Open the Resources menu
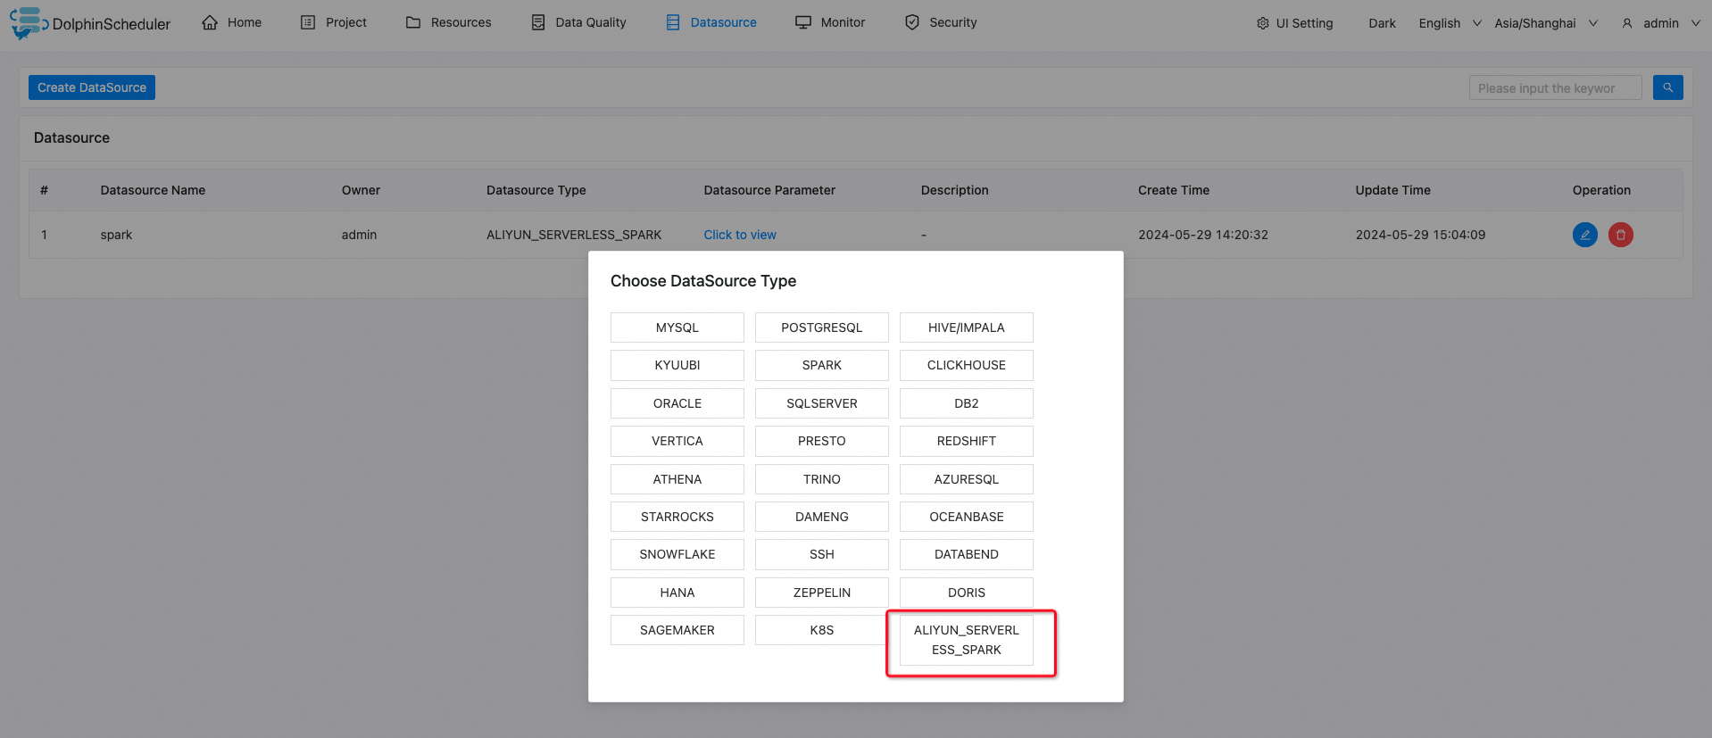The image size is (1712, 738). tap(448, 22)
